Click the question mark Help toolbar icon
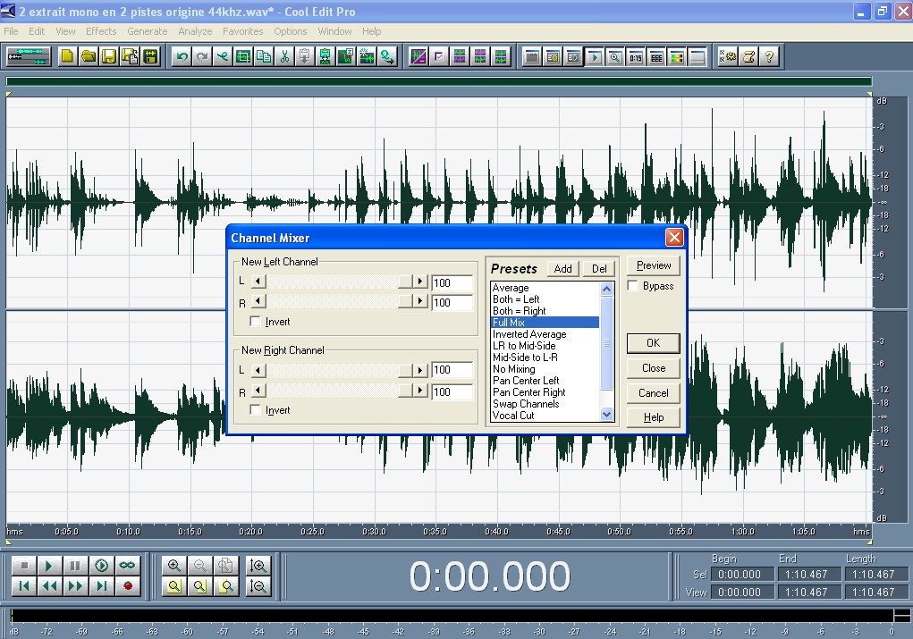The height and width of the screenshot is (639, 913). [768, 56]
